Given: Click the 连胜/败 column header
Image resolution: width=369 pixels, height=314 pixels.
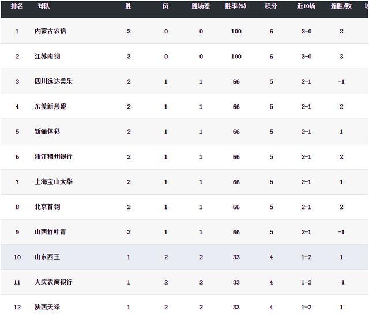Looking at the screenshot, I should coord(341,6).
